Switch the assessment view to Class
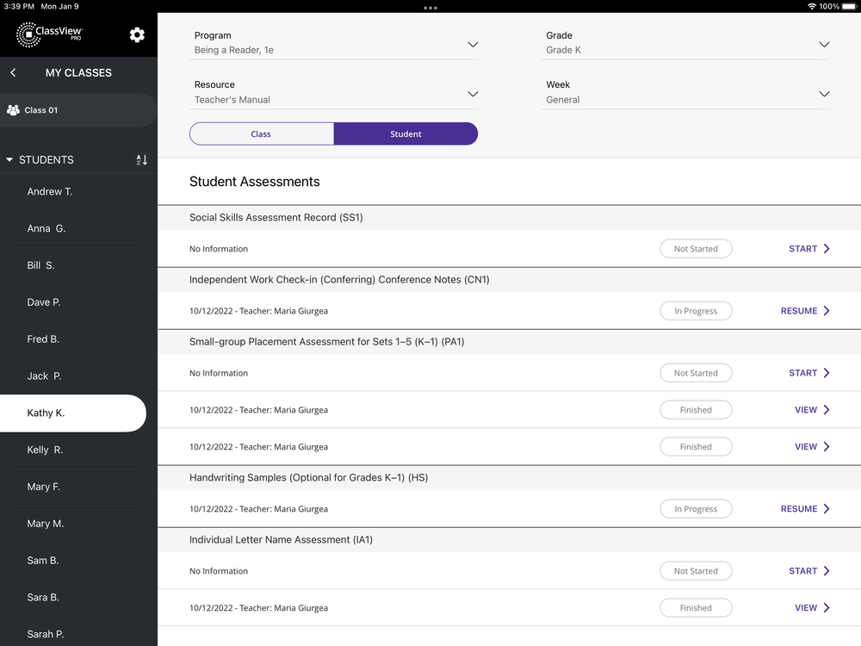 [261, 134]
